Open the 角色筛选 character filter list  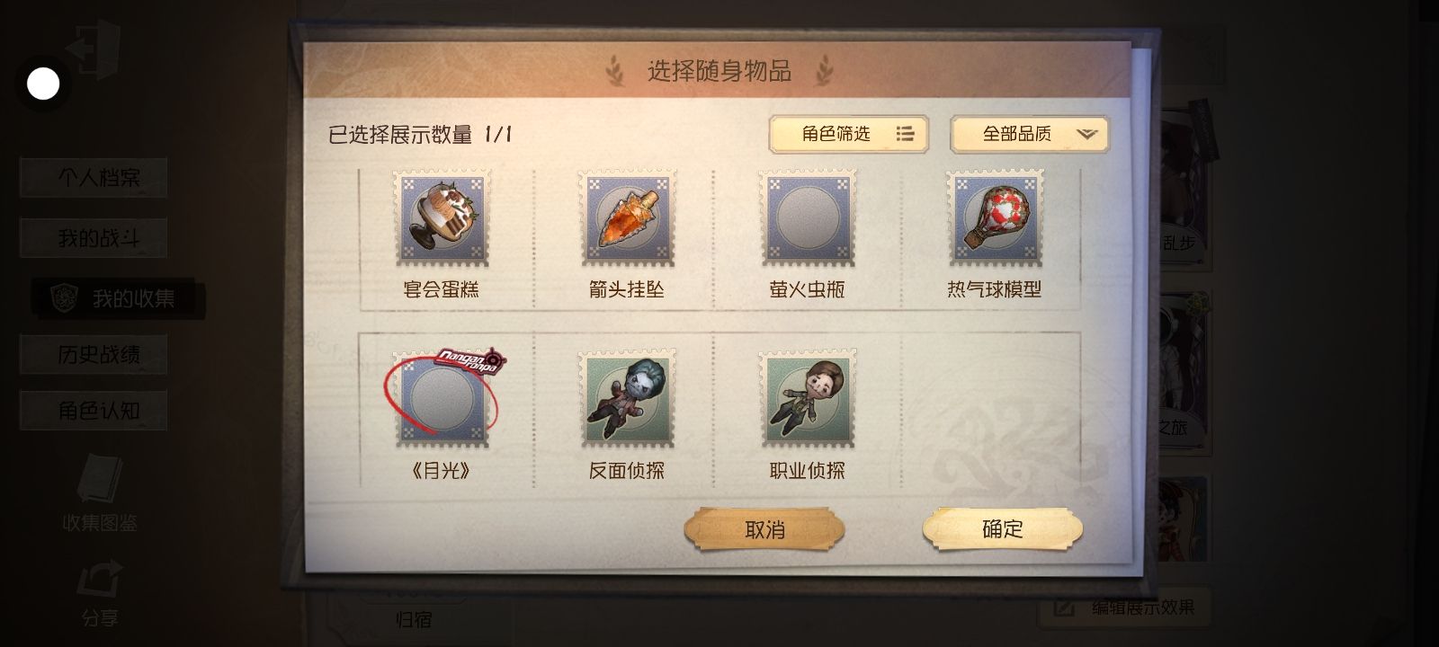coord(848,135)
